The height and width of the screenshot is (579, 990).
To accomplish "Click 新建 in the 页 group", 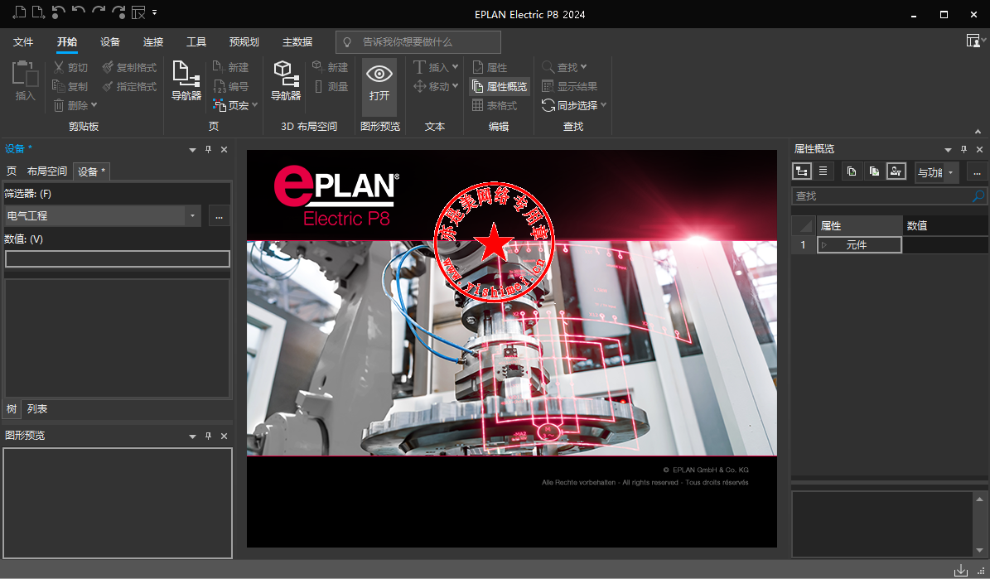I will [230, 67].
